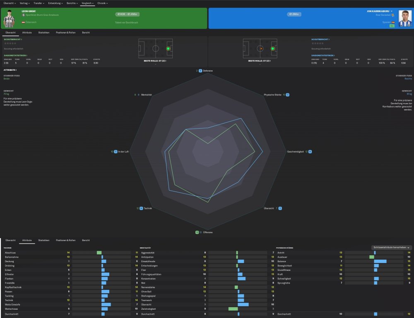
Task: Click Leon Grgic's pitch position diagram
Action: click(155, 48)
